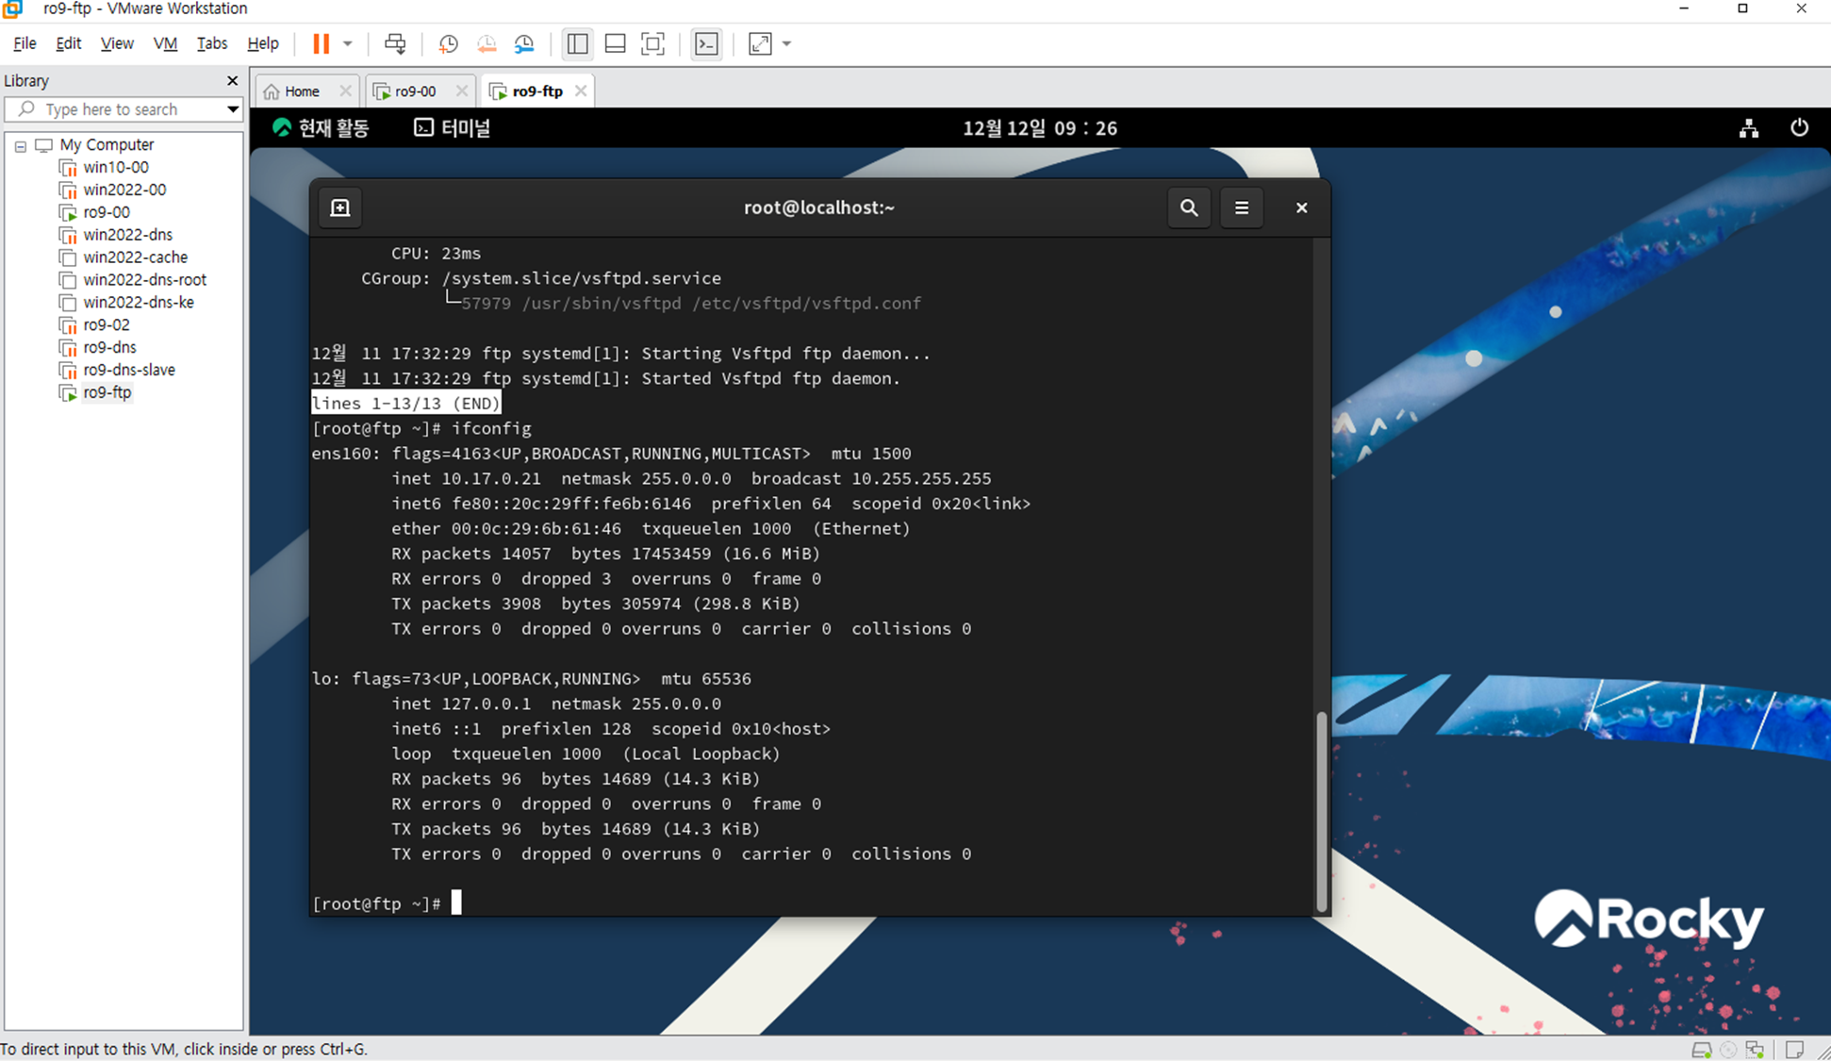Open the GNOME power menu icon
Screen dimensions: 1831x1061
click(x=1799, y=128)
